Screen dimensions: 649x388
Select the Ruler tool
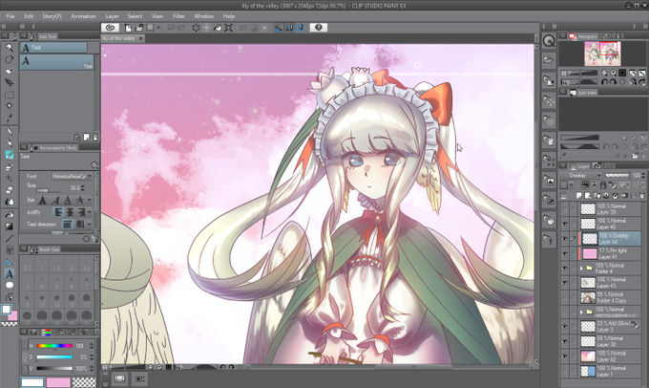coord(10,262)
